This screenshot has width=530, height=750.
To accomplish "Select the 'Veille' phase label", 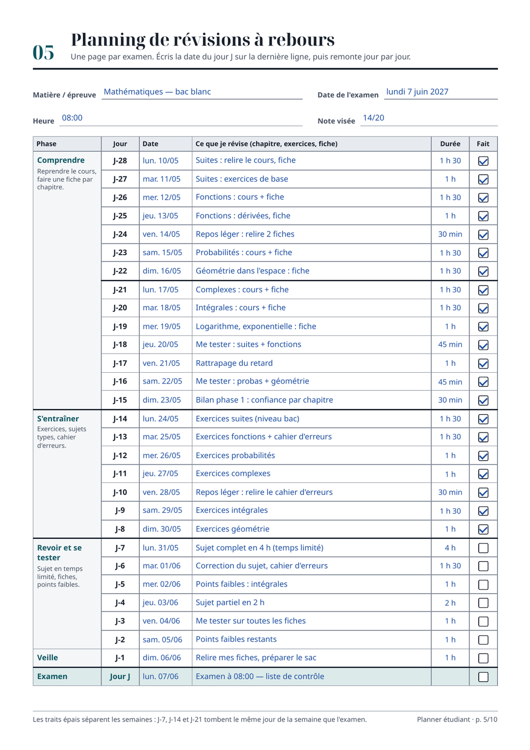I will [48, 658].
